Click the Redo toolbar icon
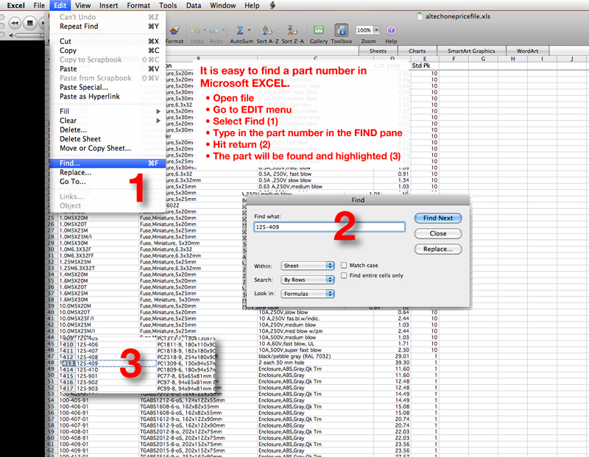Image resolution: width=589 pixels, height=457 pixels. pyautogui.click(x=214, y=30)
